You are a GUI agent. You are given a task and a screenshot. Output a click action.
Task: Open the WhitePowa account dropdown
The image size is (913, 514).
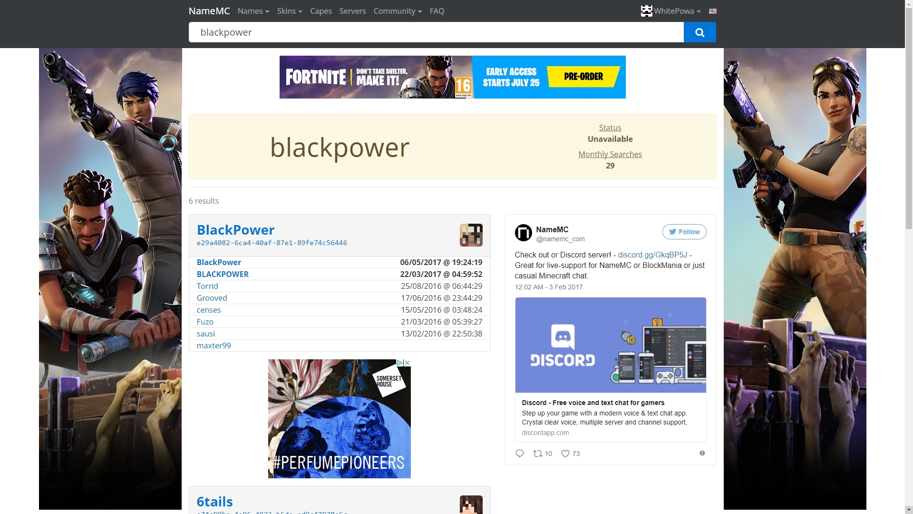tap(670, 11)
